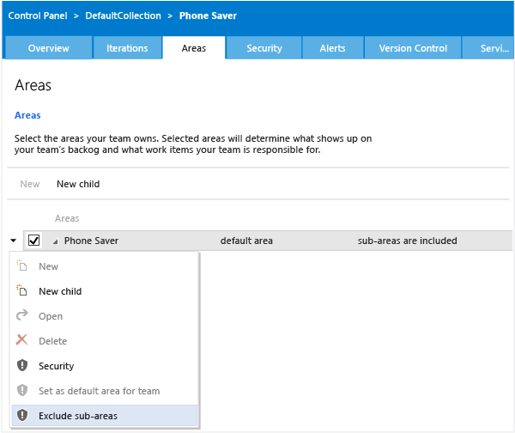Switch to the Overview tab

[x=49, y=48]
